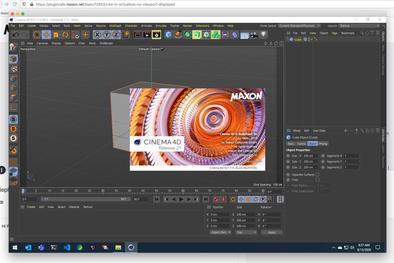Select the Move tool in toolbar
The width and height of the screenshot is (394, 263).
pos(46,35)
